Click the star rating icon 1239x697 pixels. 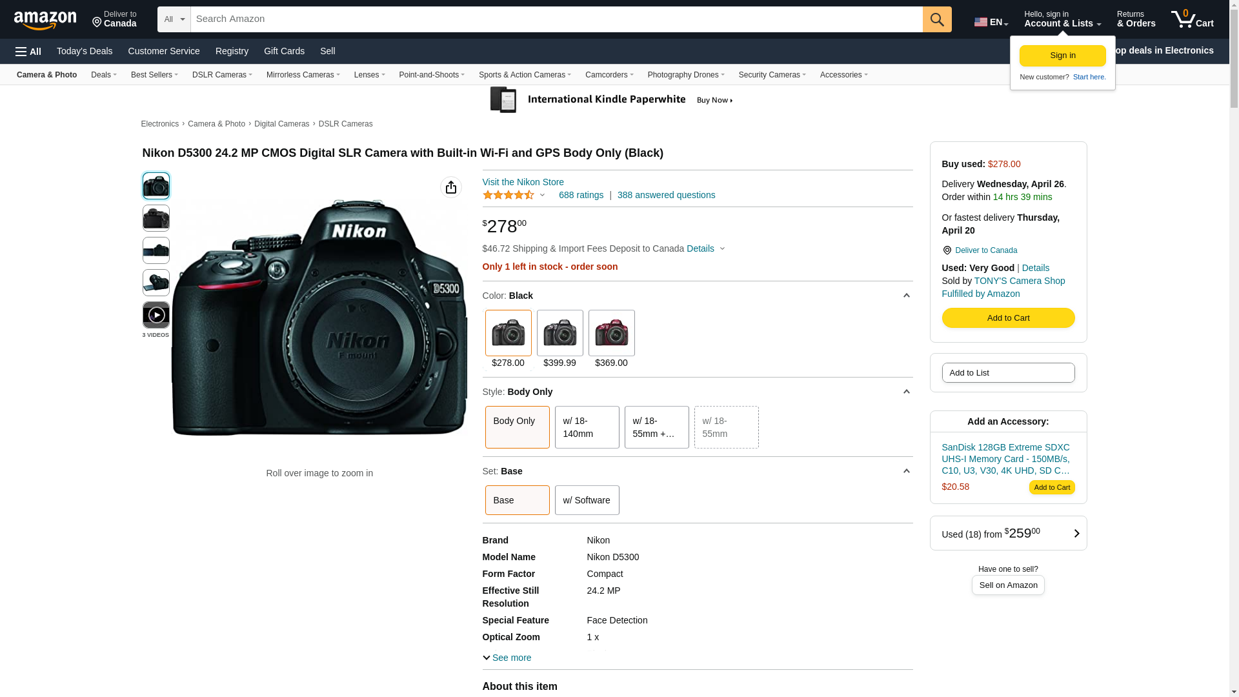pos(509,195)
